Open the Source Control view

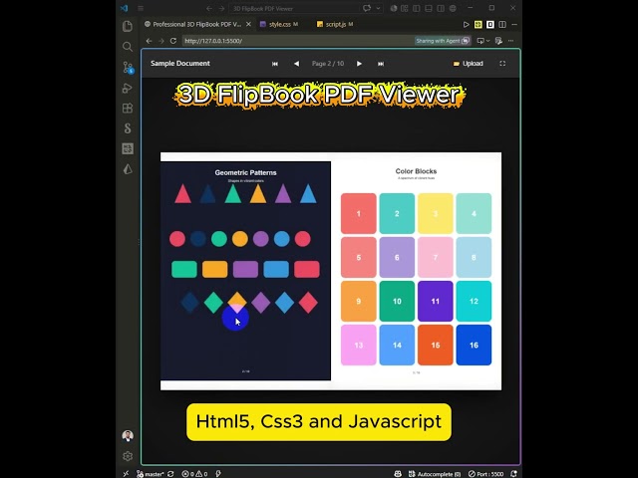pos(128,68)
